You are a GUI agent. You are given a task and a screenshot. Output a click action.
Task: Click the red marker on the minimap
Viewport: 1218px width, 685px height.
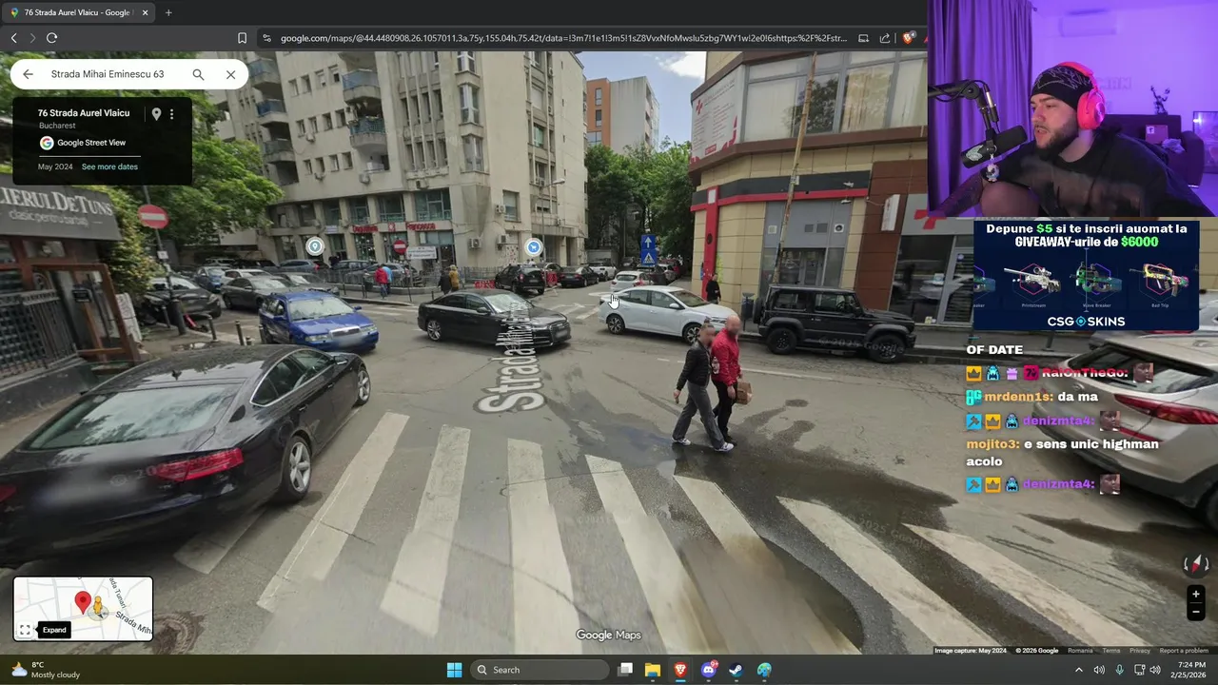(83, 602)
